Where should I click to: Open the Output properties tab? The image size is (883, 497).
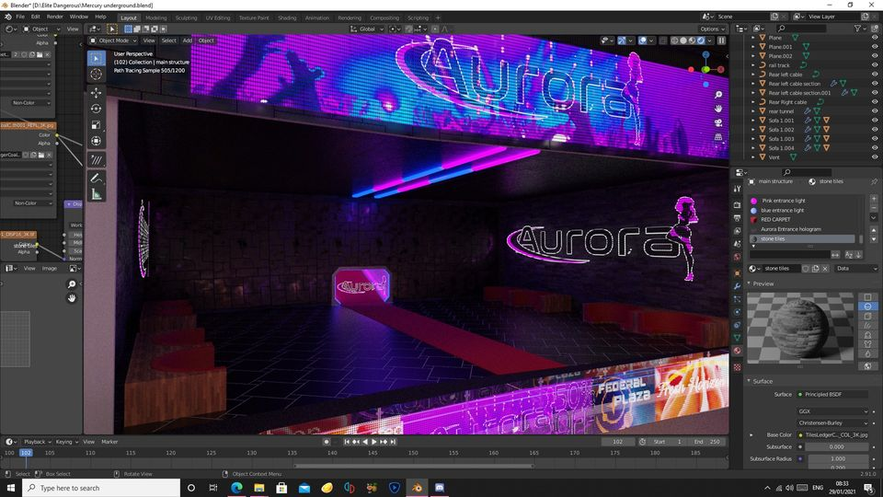coord(737,218)
